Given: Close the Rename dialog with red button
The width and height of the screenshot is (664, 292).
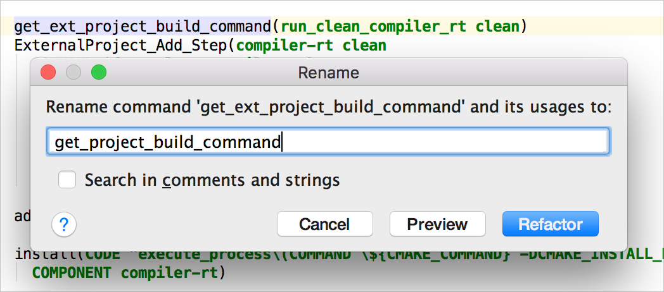Looking at the screenshot, I should [48, 73].
